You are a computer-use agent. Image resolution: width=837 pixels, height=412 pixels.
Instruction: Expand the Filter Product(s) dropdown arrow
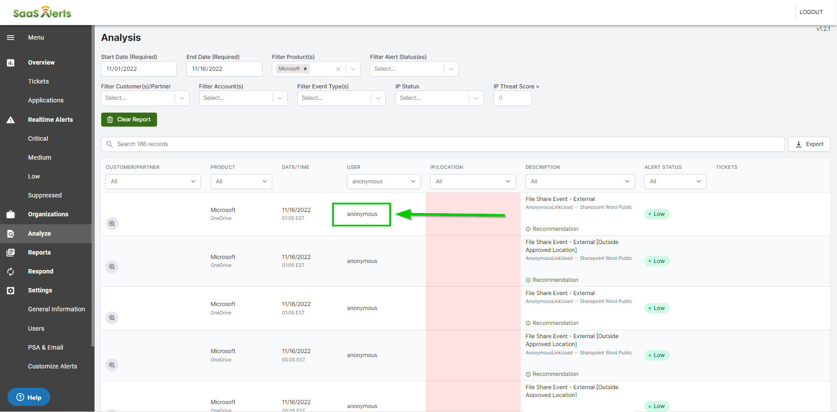click(353, 69)
